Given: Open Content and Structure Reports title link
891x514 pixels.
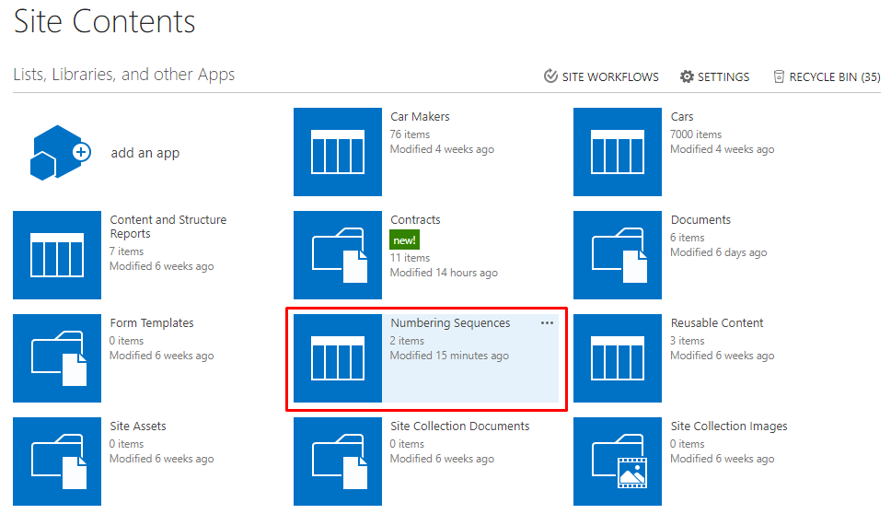Looking at the screenshot, I should point(168,227).
